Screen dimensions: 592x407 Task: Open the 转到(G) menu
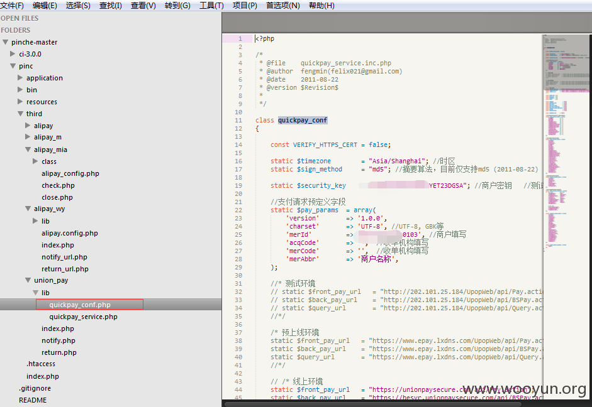point(177,6)
